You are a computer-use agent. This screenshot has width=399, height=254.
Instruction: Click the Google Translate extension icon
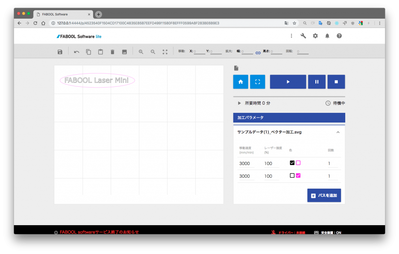[x=321, y=23]
